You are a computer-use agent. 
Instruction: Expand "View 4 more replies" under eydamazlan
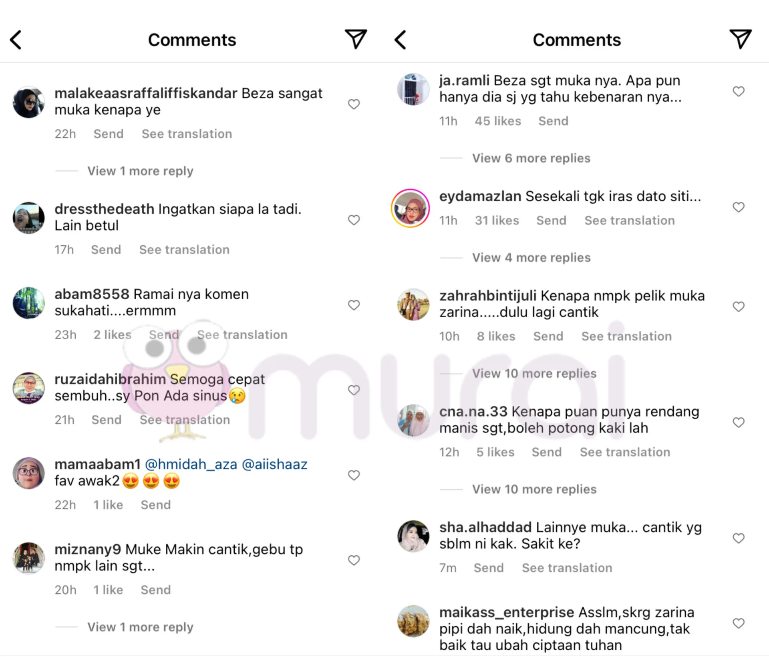pyautogui.click(x=531, y=257)
